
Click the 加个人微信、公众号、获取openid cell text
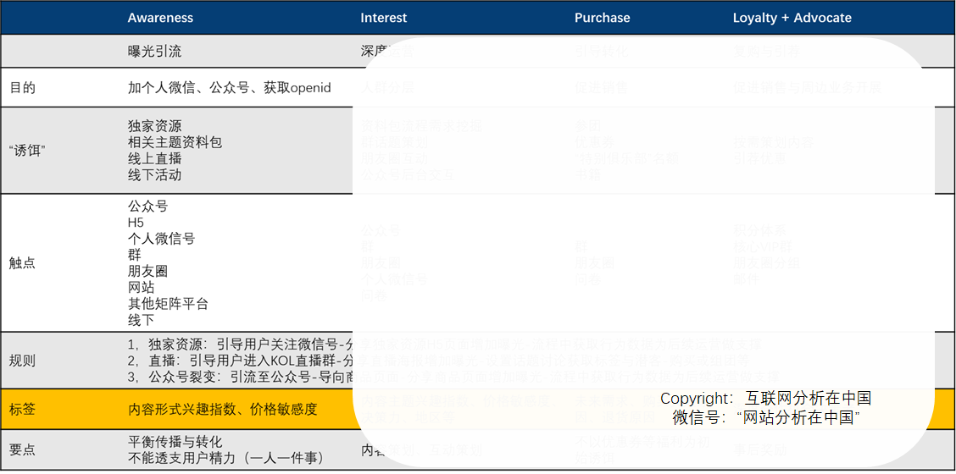click(x=229, y=88)
